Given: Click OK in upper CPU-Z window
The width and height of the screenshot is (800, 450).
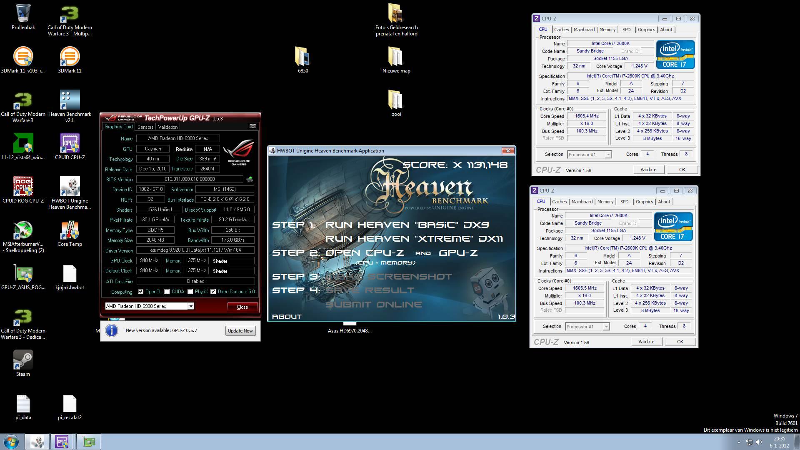Looking at the screenshot, I should (682, 170).
